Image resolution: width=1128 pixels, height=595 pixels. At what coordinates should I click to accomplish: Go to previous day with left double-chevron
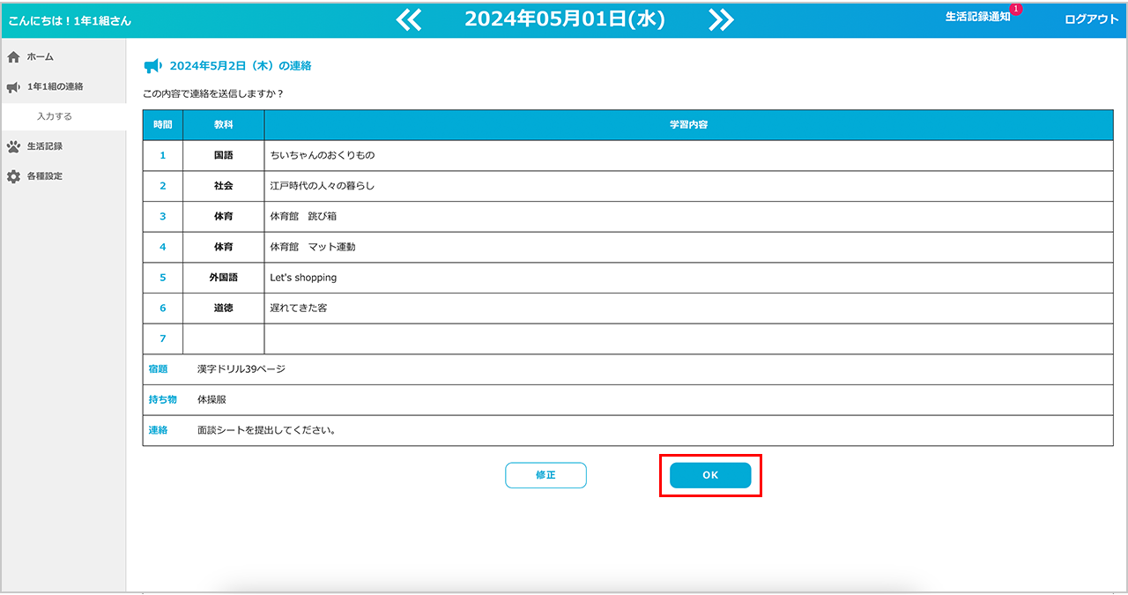coord(409,19)
